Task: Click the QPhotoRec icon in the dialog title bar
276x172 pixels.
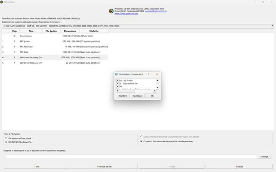Action: pos(116,74)
